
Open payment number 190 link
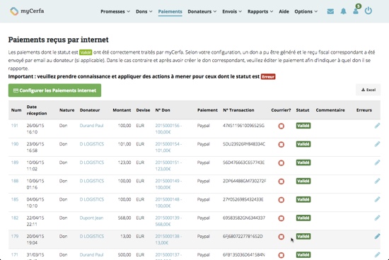click(15, 144)
